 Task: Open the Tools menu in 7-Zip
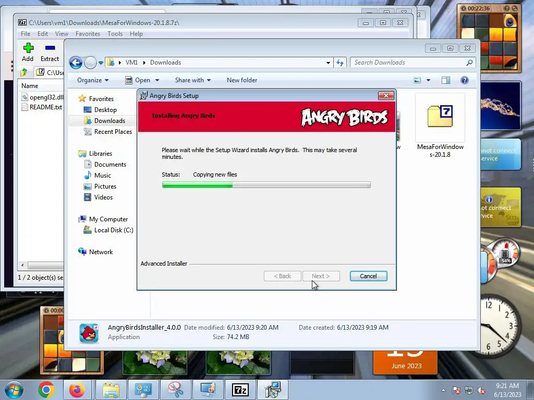[x=115, y=34]
